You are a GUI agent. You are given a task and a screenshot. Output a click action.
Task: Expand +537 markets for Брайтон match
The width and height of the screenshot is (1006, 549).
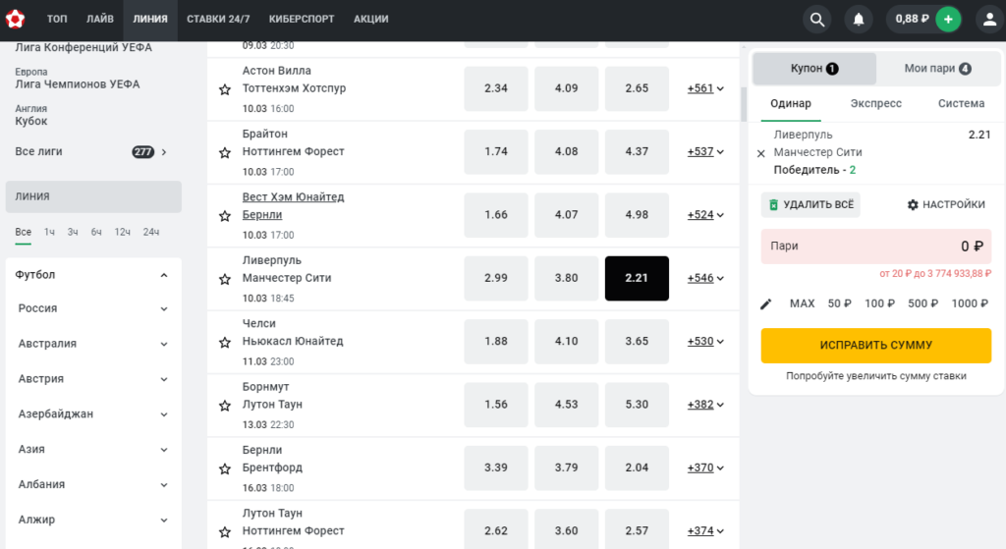pyautogui.click(x=705, y=152)
